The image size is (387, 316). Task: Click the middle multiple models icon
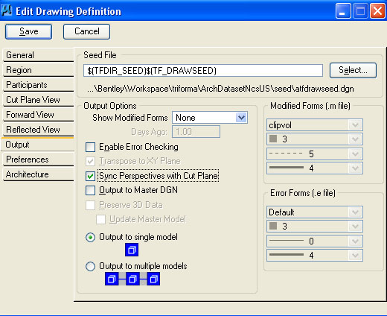132,279
